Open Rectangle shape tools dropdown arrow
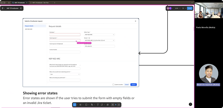 coord(89,105)
